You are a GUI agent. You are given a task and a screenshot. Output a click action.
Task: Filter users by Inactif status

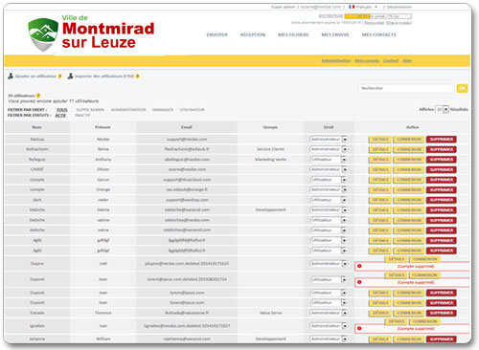coord(82,115)
